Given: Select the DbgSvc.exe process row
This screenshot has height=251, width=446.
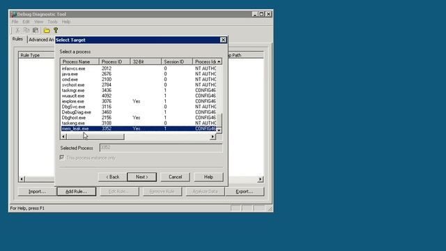Looking at the screenshot, I should pyautogui.click(x=139, y=107).
